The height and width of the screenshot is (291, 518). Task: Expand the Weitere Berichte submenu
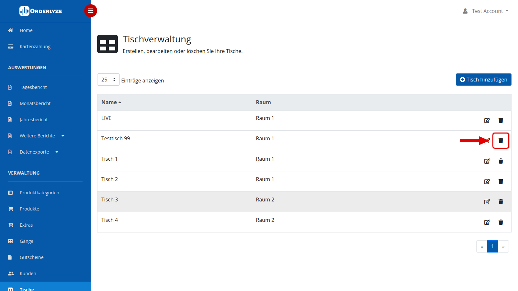pos(42,136)
